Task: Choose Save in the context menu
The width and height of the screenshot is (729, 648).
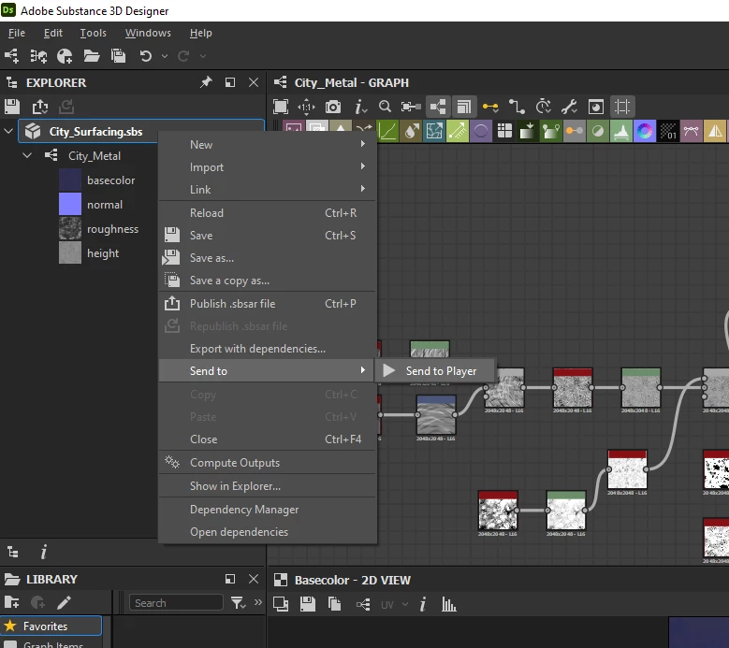Action: tap(268, 236)
